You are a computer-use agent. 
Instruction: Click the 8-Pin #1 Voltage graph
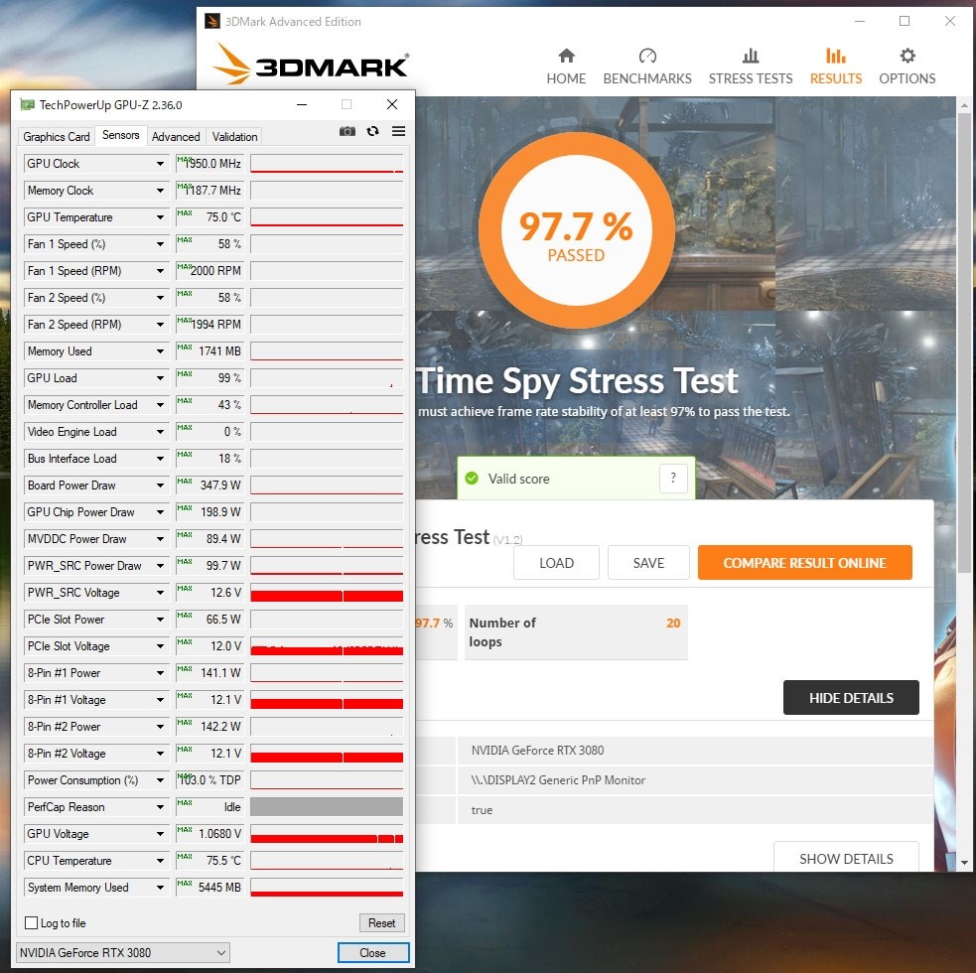tap(327, 700)
